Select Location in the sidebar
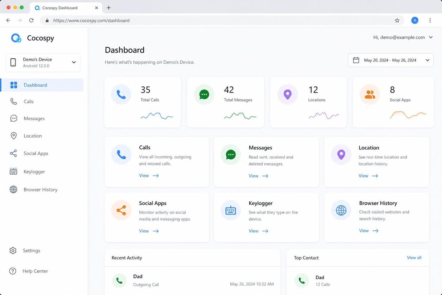Viewport: 442px width, 295px height. (x=33, y=136)
